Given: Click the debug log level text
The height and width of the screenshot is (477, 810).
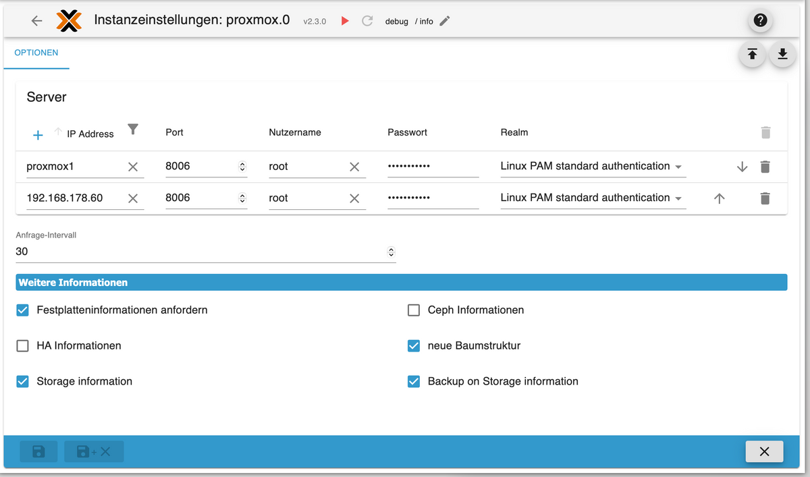Looking at the screenshot, I should [x=397, y=22].
